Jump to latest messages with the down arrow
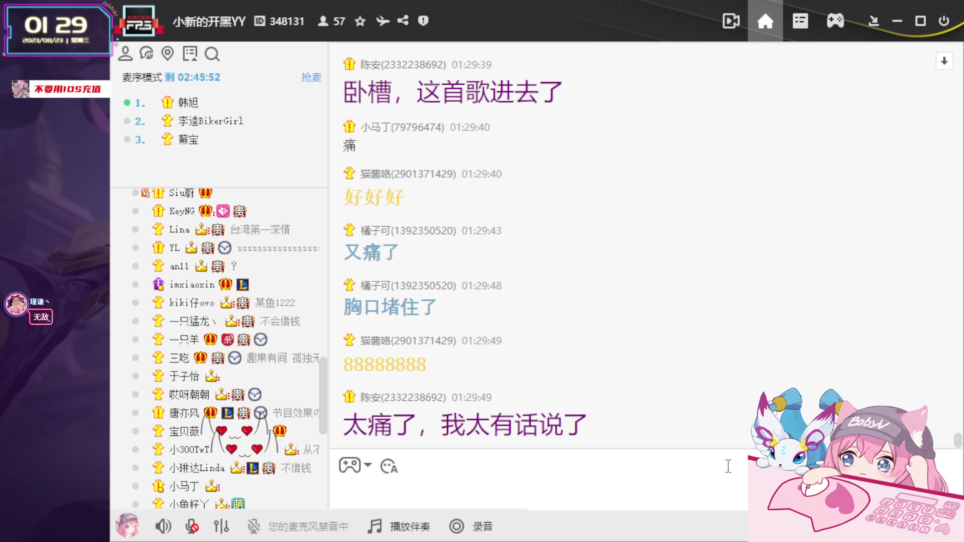This screenshot has height=542, width=964. (944, 61)
